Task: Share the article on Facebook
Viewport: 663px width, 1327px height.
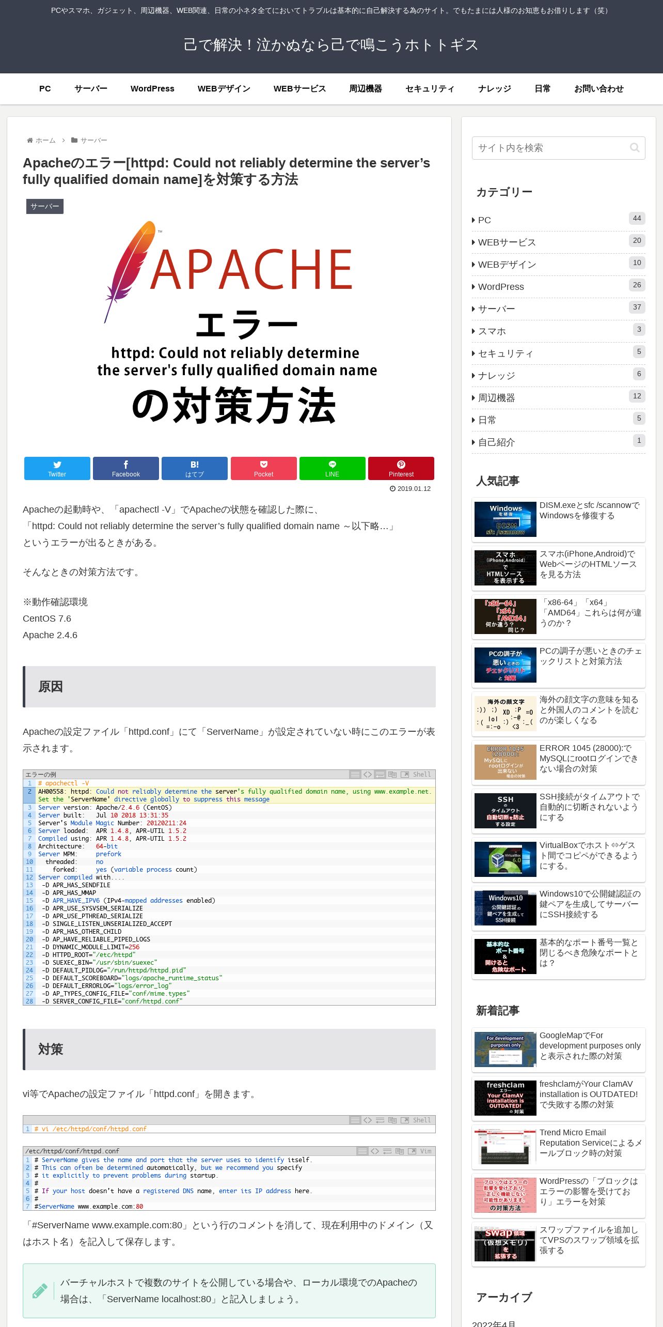Action: pyautogui.click(x=126, y=468)
